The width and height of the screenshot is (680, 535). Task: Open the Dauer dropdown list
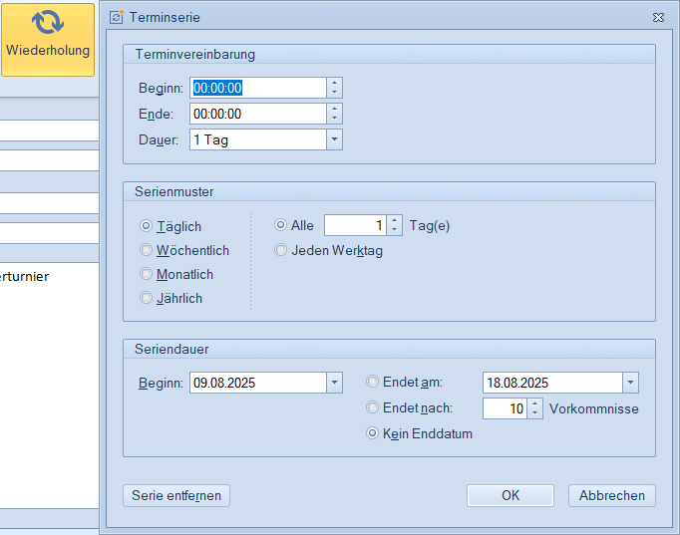[334, 139]
